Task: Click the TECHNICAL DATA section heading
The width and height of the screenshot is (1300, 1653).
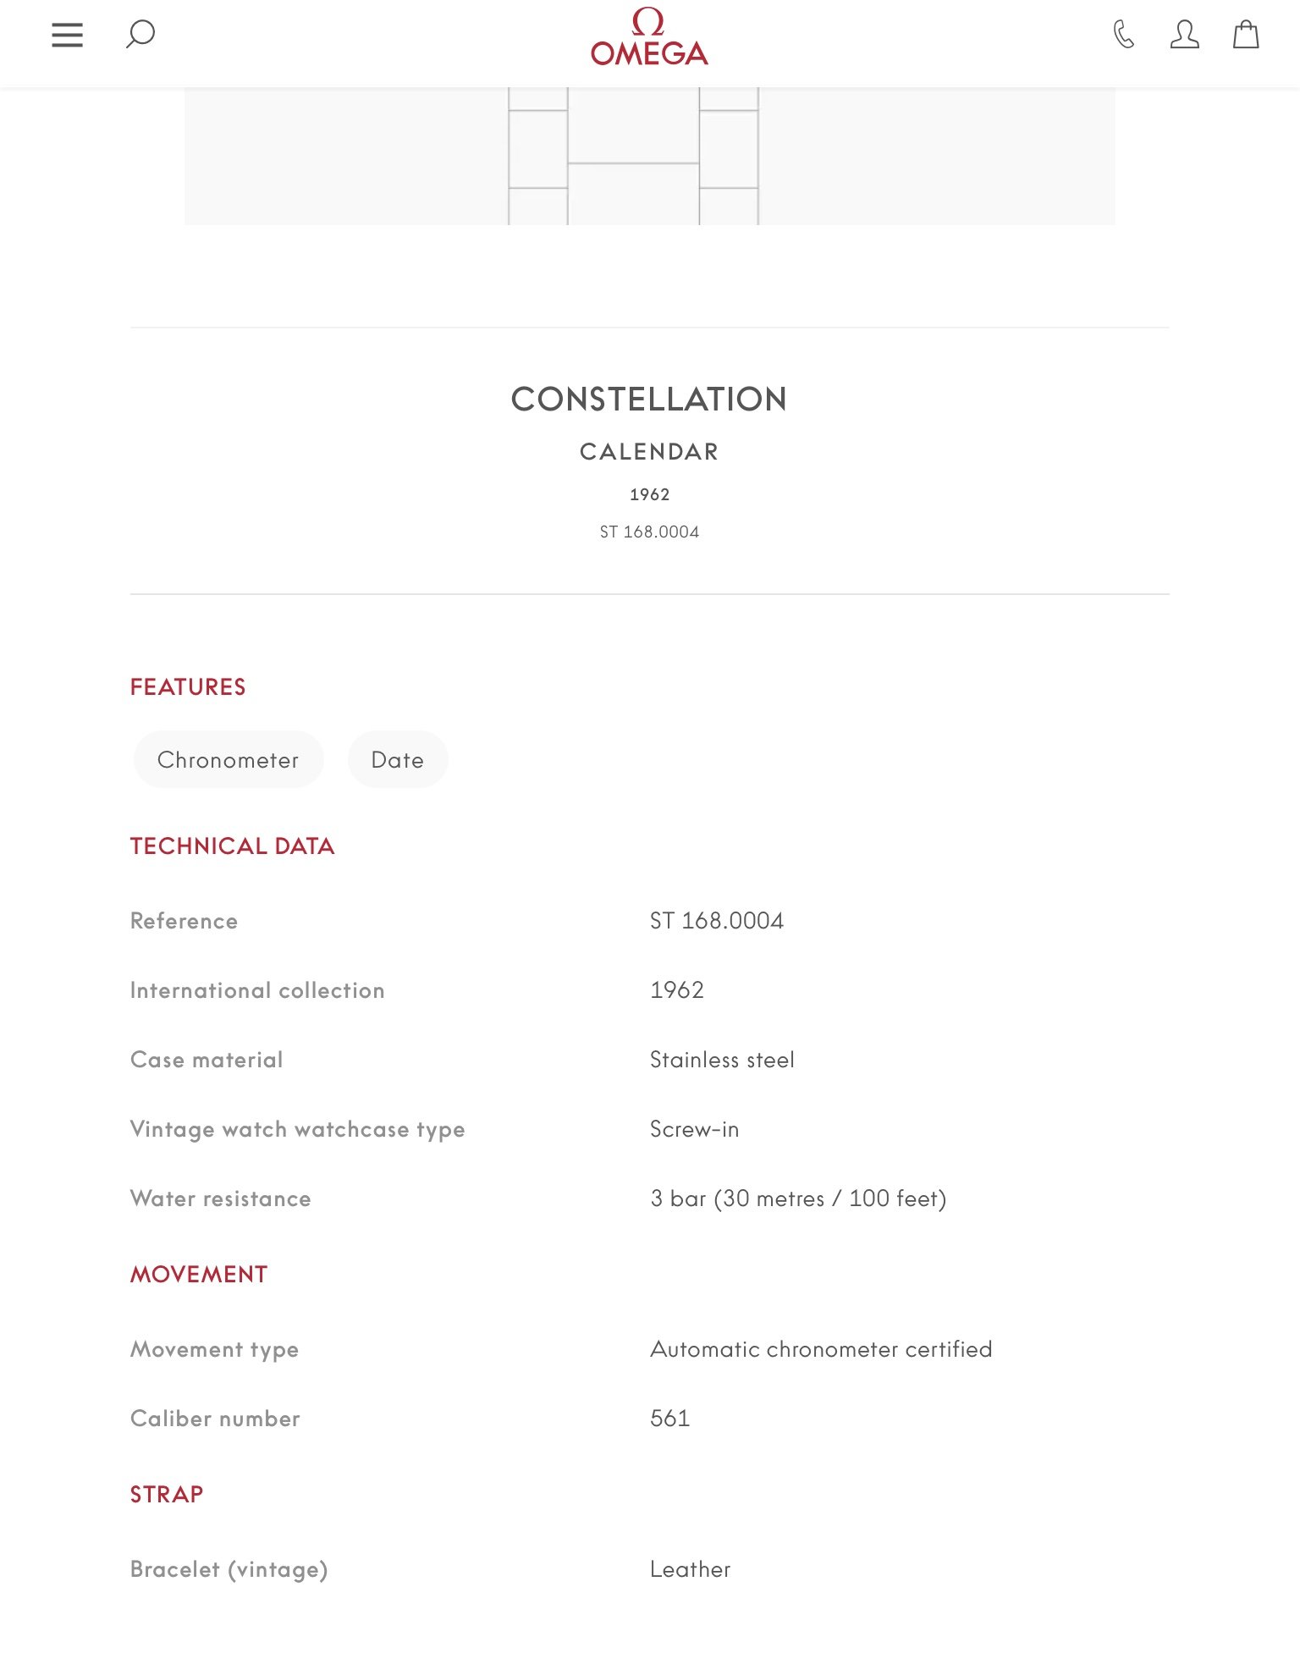Action: 233,846
